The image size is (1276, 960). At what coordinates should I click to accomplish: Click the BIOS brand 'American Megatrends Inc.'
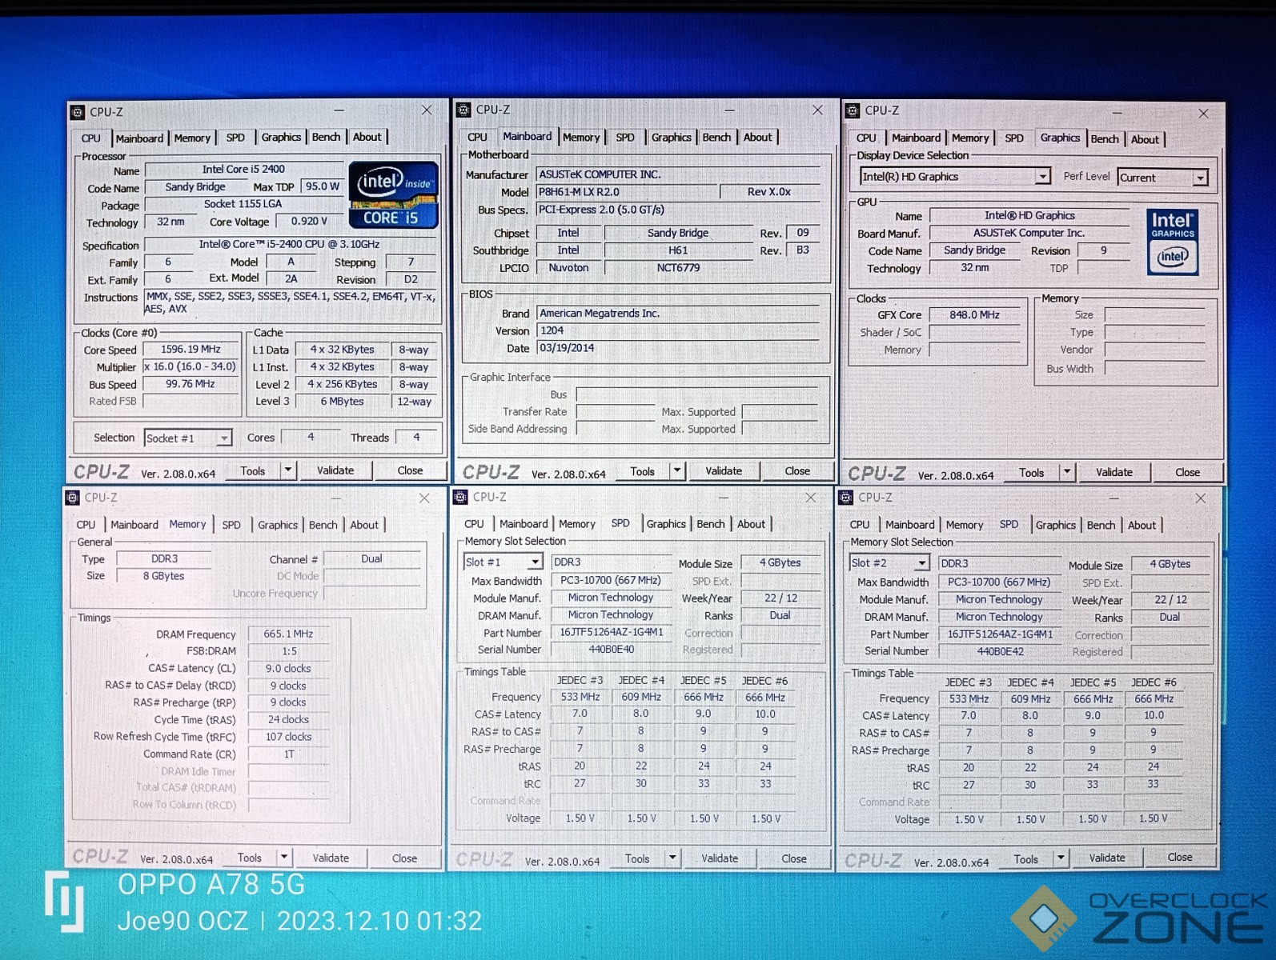pyautogui.click(x=679, y=314)
